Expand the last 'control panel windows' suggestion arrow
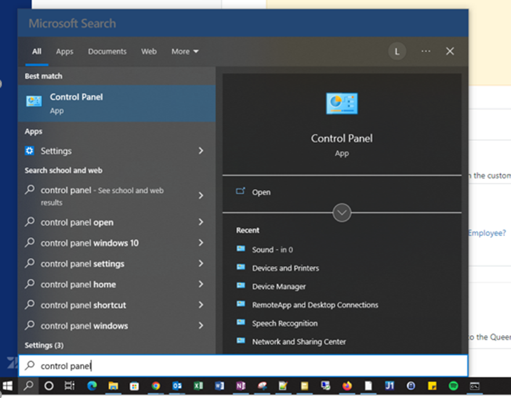 point(201,325)
